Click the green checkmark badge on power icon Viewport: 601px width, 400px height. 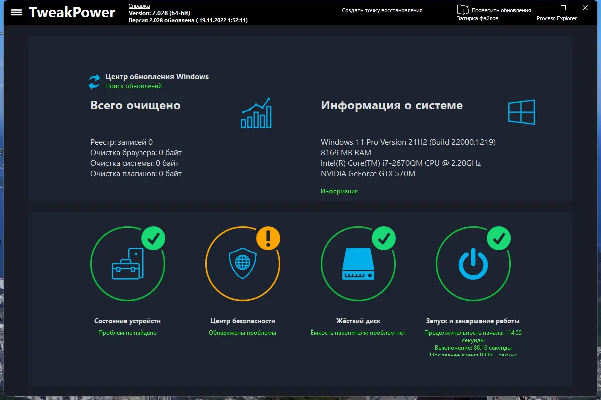pyautogui.click(x=499, y=238)
